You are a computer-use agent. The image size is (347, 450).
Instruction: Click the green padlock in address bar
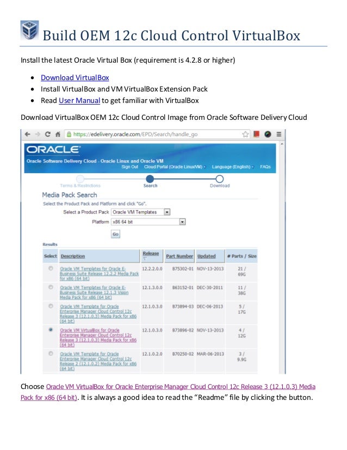pyautogui.click(x=69, y=134)
